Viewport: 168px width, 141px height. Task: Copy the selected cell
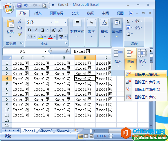point(20,28)
